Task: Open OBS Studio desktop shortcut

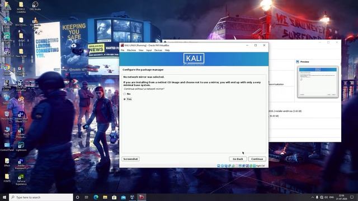Action: [x=35, y=6]
